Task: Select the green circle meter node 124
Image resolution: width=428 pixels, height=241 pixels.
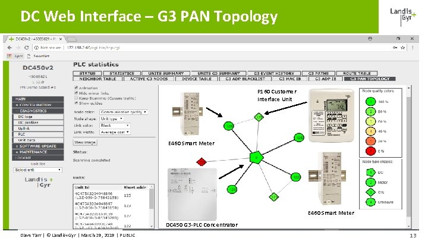Action: pyautogui.click(x=232, y=189)
